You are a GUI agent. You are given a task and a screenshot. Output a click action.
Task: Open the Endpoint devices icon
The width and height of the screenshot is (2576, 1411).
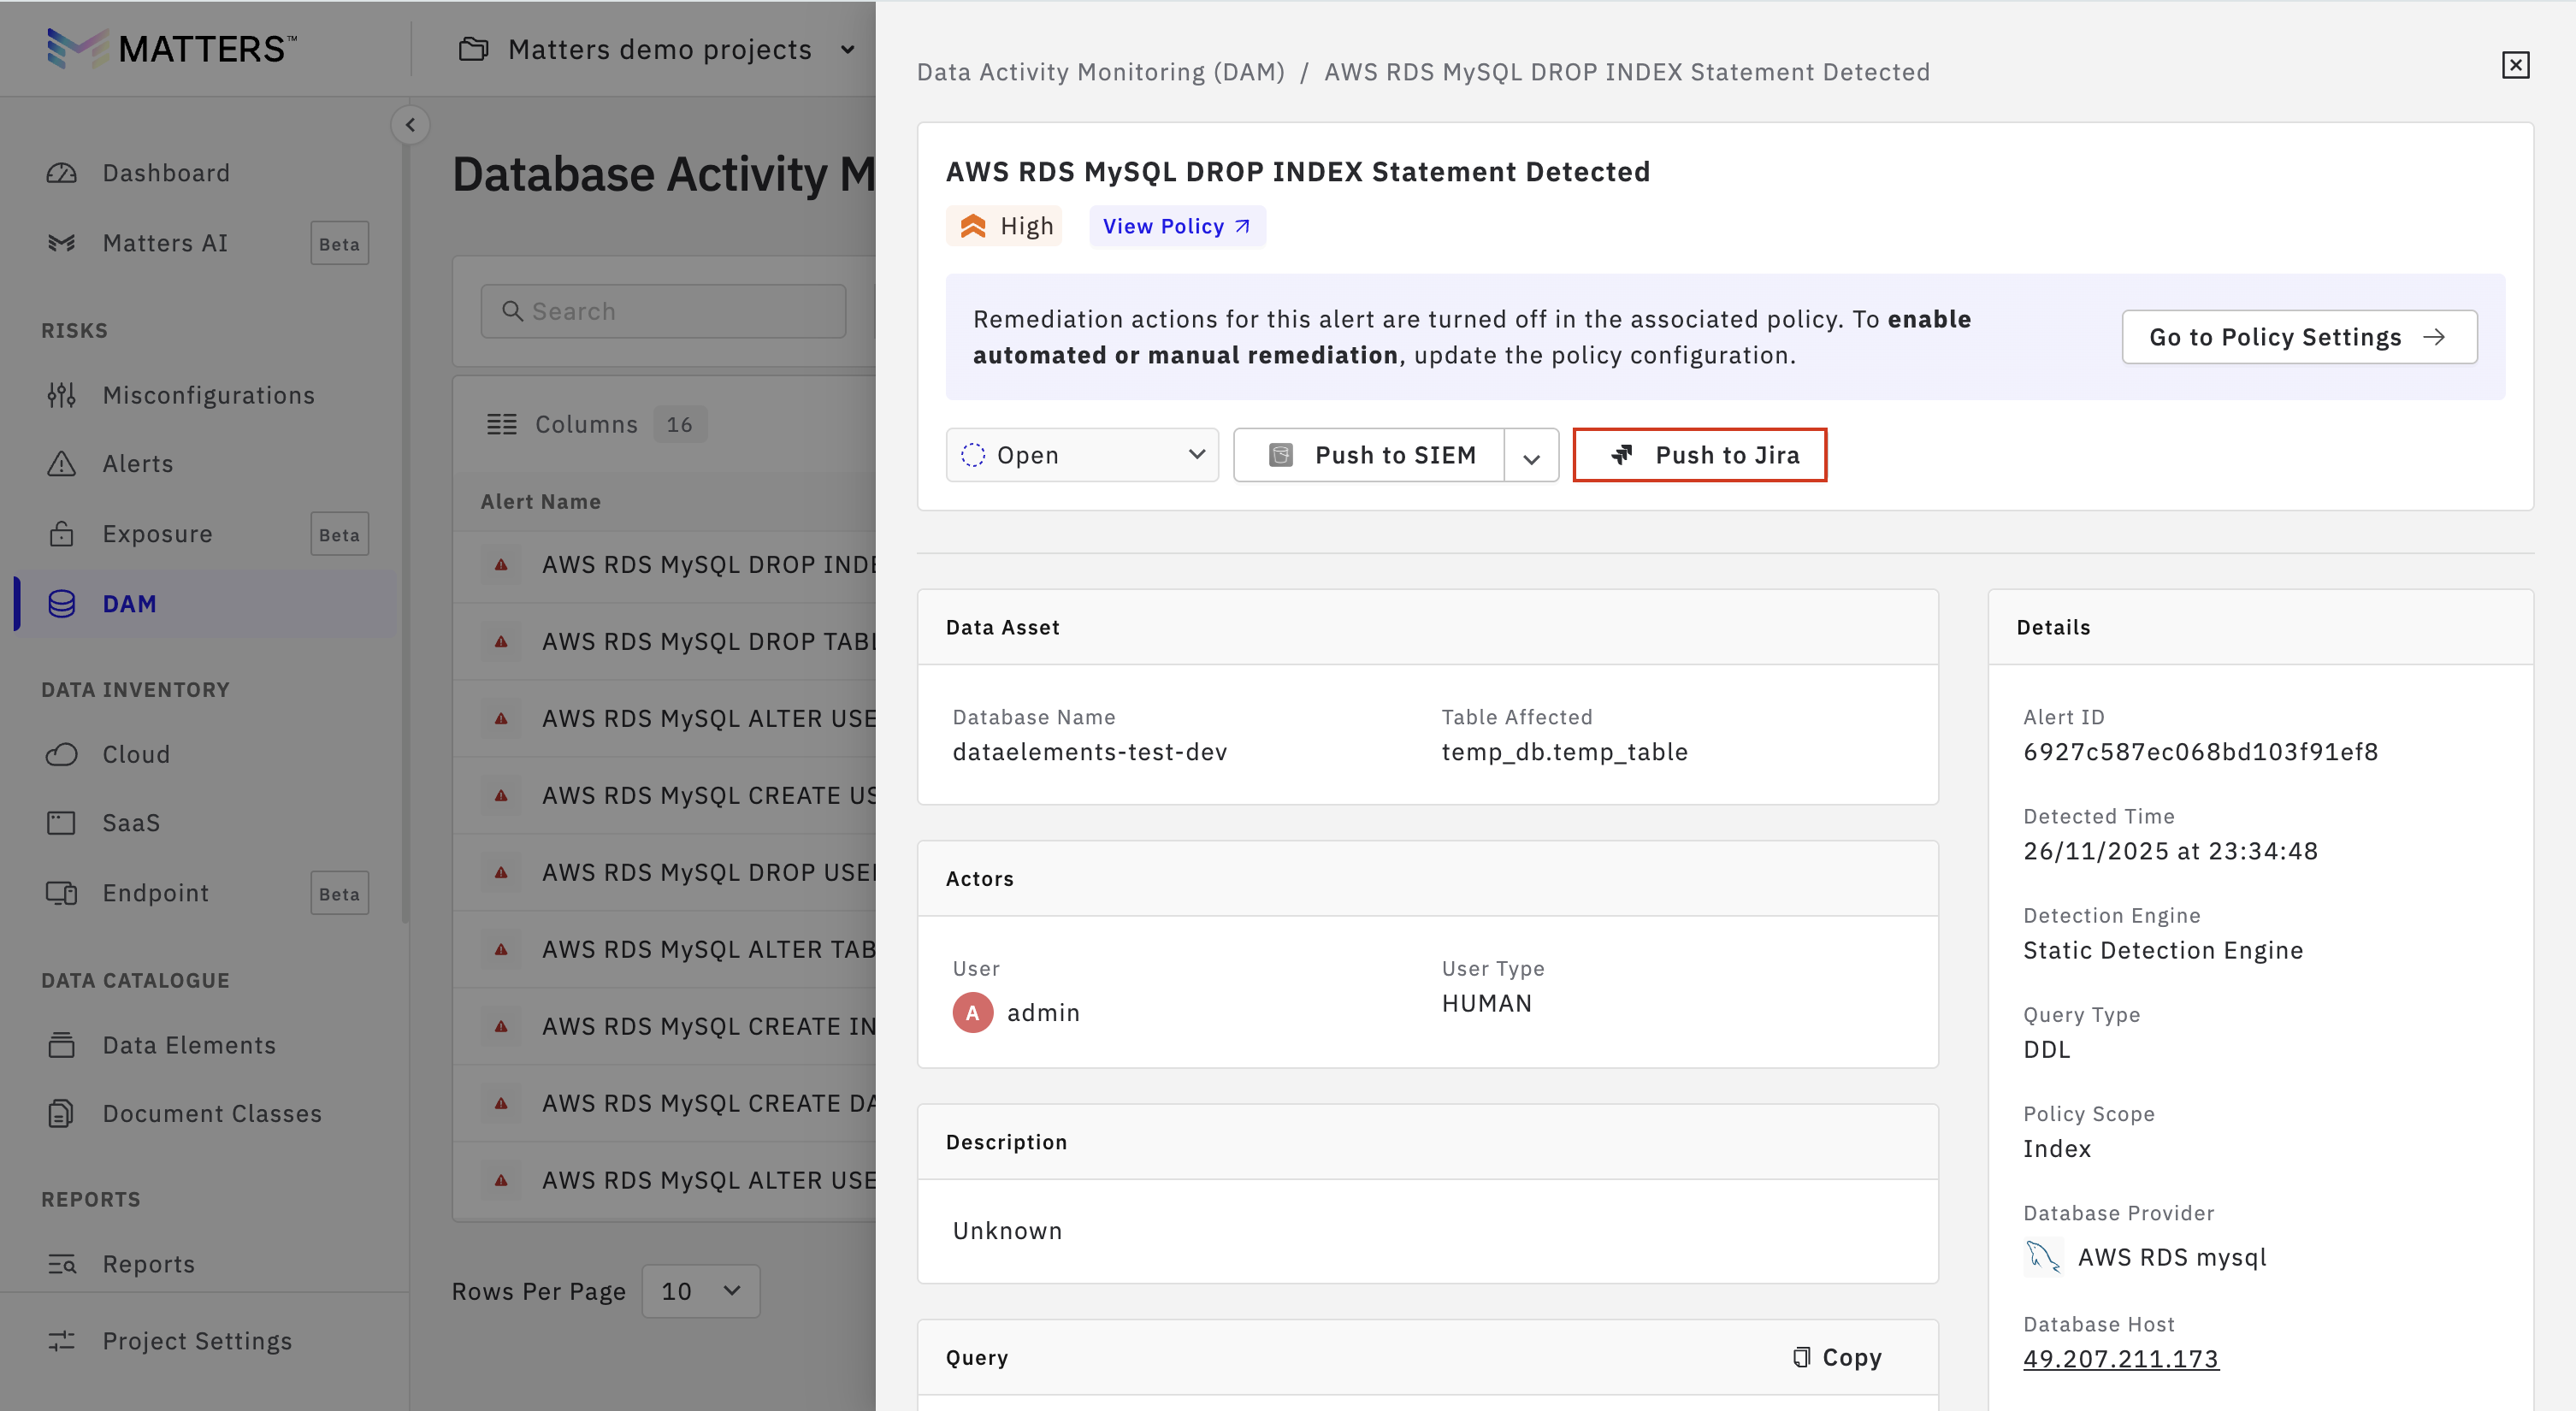(61, 893)
